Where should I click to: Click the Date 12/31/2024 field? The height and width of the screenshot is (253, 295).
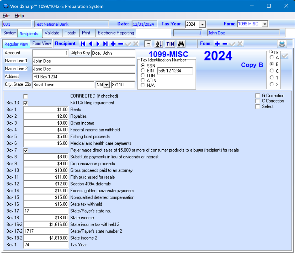[x=144, y=24]
